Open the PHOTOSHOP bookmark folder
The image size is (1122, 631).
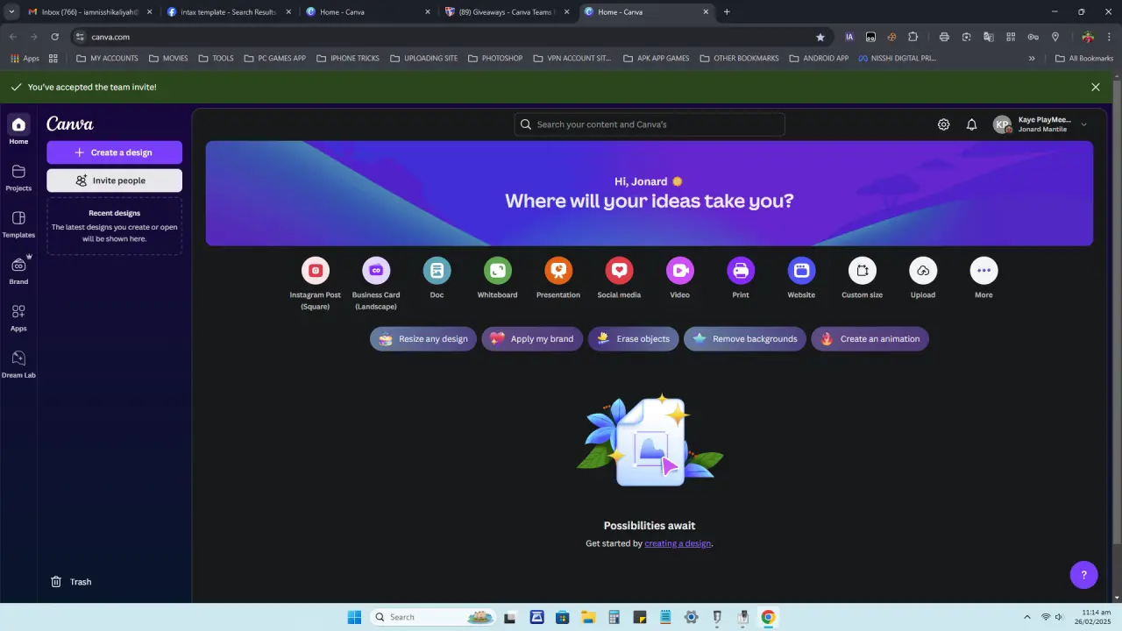point(495,59)
